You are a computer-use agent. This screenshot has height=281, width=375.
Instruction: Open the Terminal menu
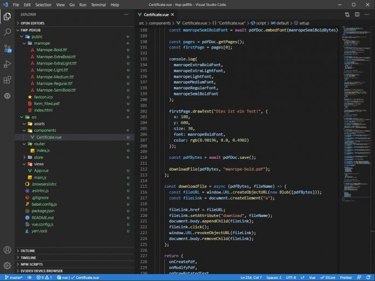98,5
